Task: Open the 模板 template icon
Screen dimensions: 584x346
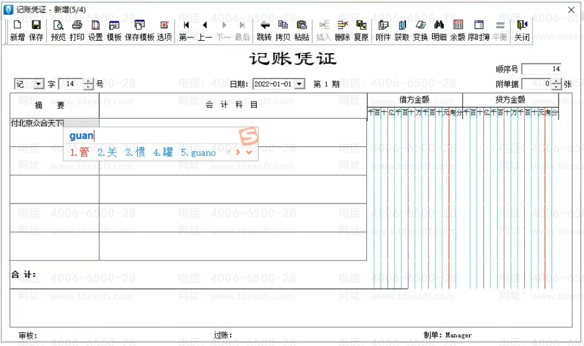Action: coord(114,30)
